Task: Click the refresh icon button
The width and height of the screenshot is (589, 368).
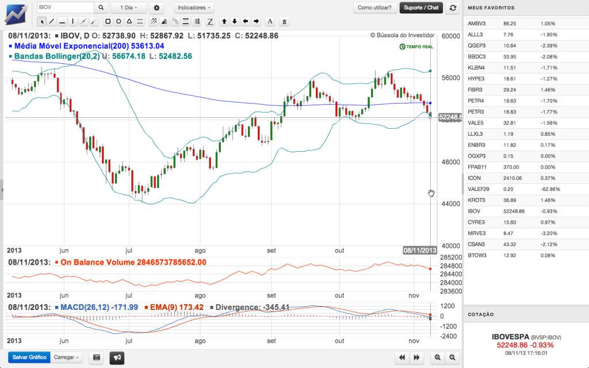Action: click(453, 7)
